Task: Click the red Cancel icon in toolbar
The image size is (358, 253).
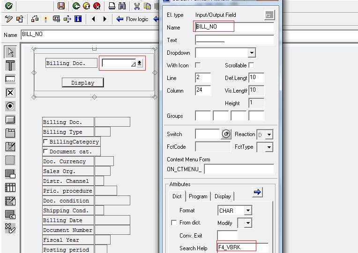Action: coord(97,6)
